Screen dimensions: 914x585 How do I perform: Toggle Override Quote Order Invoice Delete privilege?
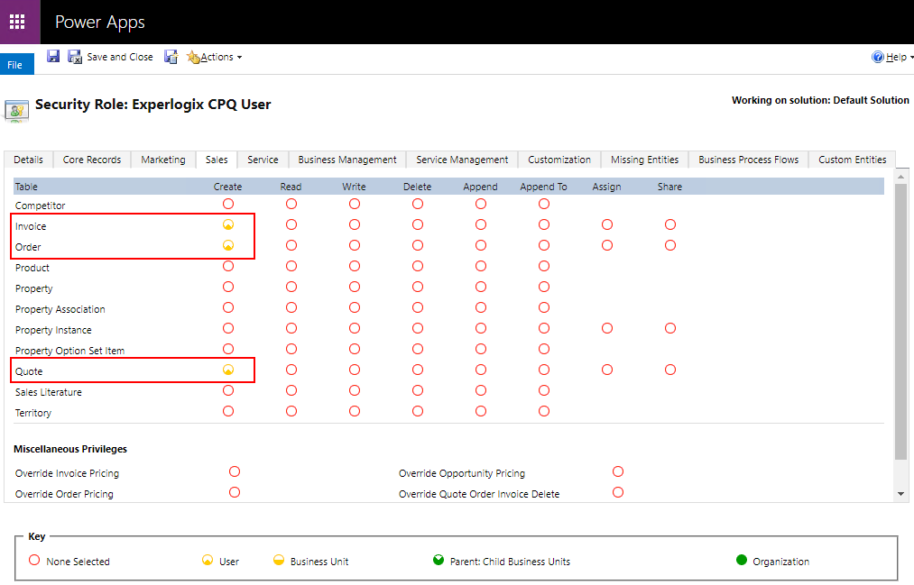[x=618, y=492]
